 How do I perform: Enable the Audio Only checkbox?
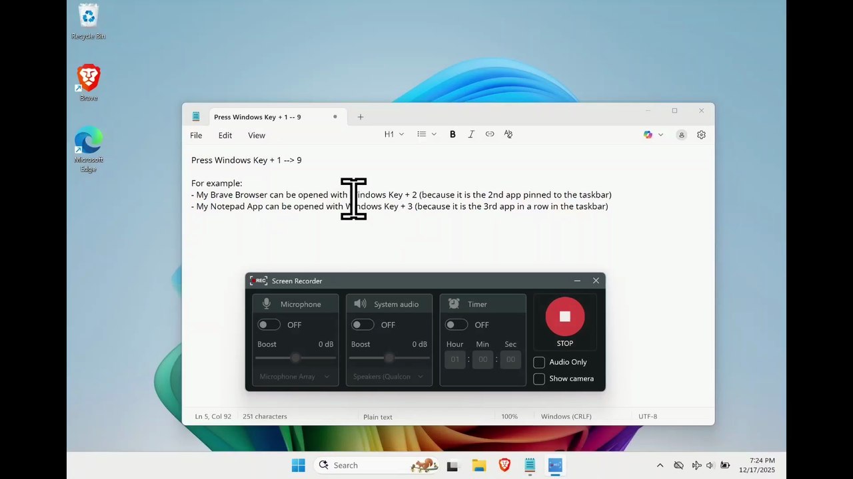click(539, 362)
